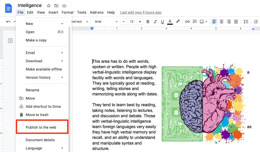Expand the Download submenu
The height and width of the screenshot is (152, 260).
click(34, 61)
